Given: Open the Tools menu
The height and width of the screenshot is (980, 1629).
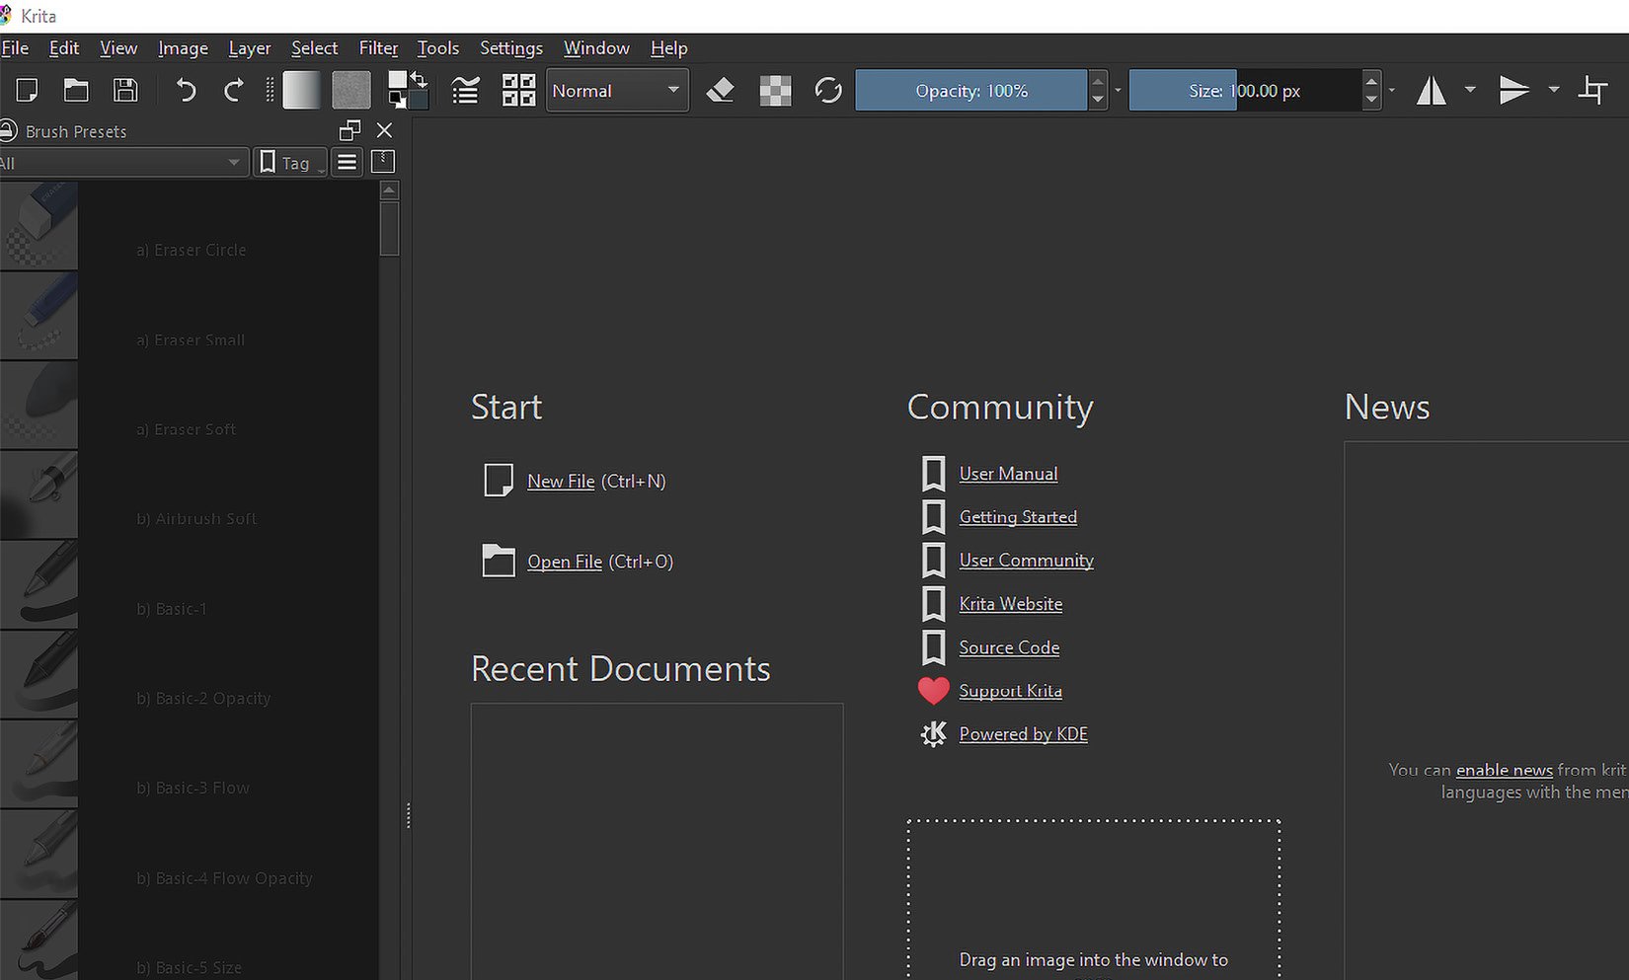Looking at the screenshot, I should click(x=438, y=47).
